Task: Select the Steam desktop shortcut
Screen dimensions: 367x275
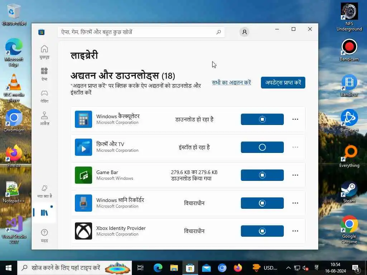Action: pyautogui.click(x=349, y=192)
